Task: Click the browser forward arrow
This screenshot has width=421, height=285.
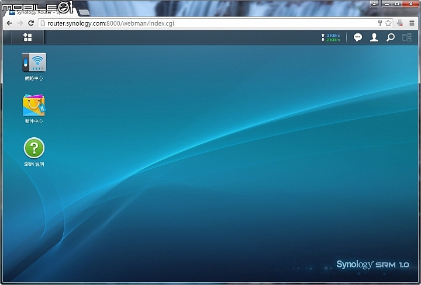Action: pyautogui.click(x=20, y=23)
